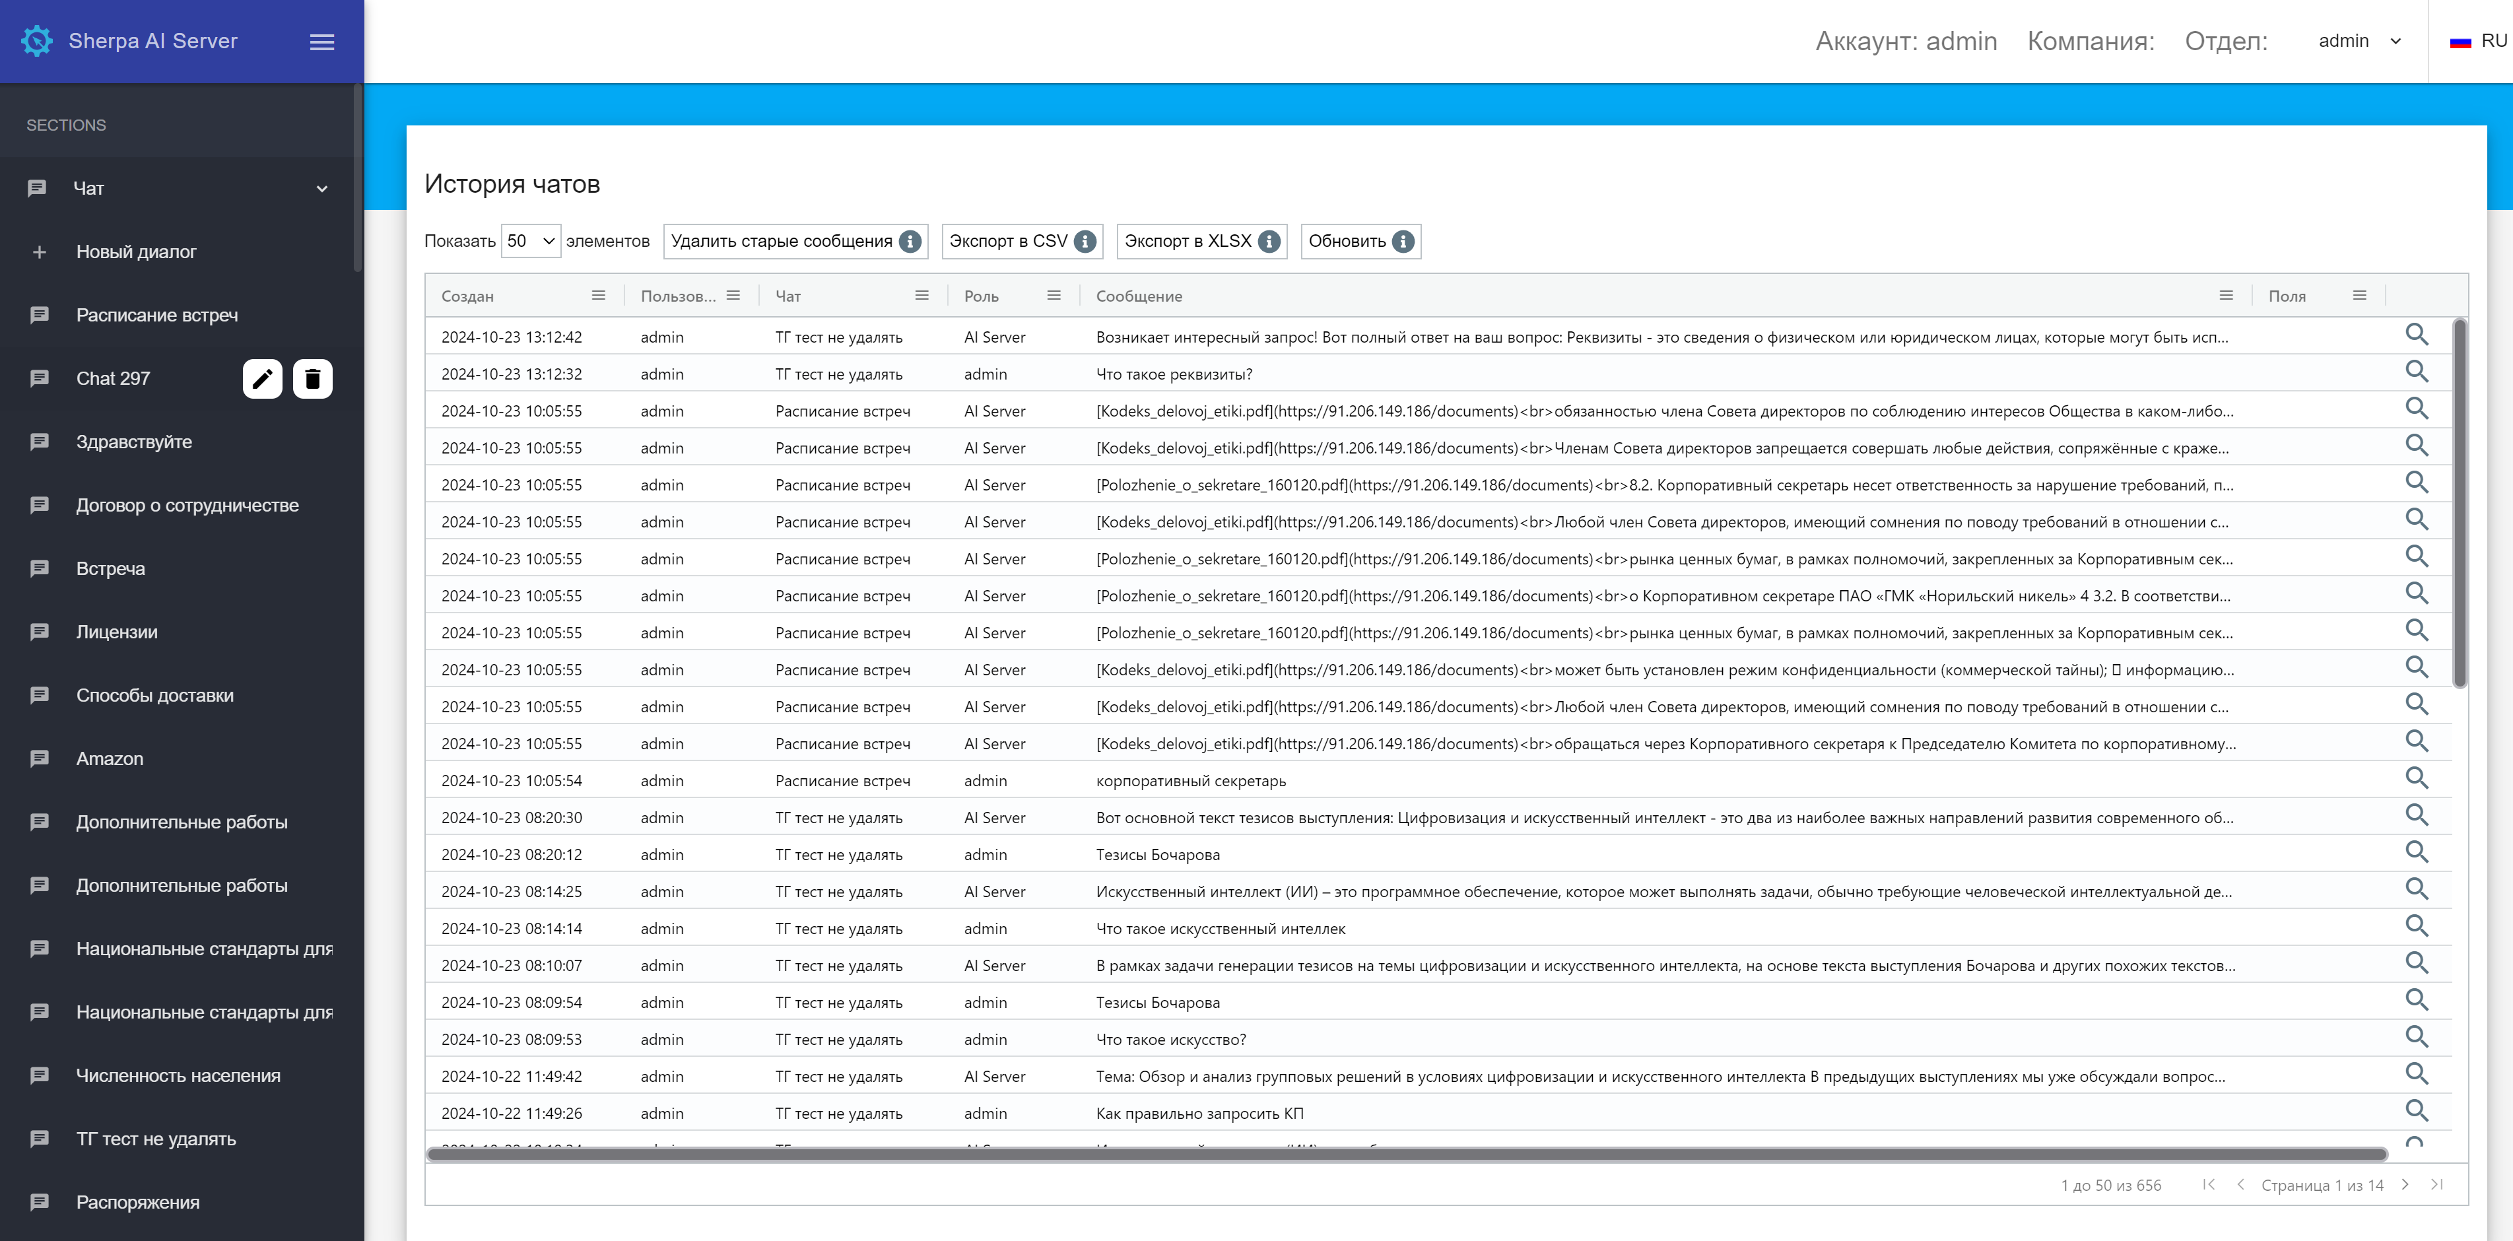The height and width of the screenshot is (1241, 2513).
Task: Toggle the sidebar hamburger menu
Action: [322, 42]
